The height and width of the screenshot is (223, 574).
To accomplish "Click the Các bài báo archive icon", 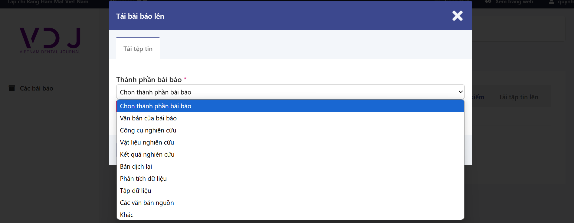I will pyautogui.click(x=12, y=88).
